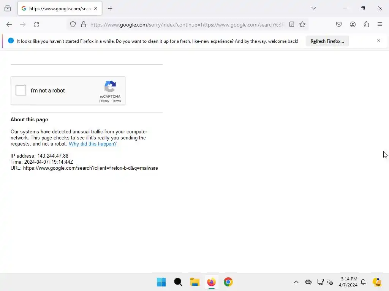The image size is (389, 291).
Task: Open the network display tray icon
Action: [x=320, y=282]
